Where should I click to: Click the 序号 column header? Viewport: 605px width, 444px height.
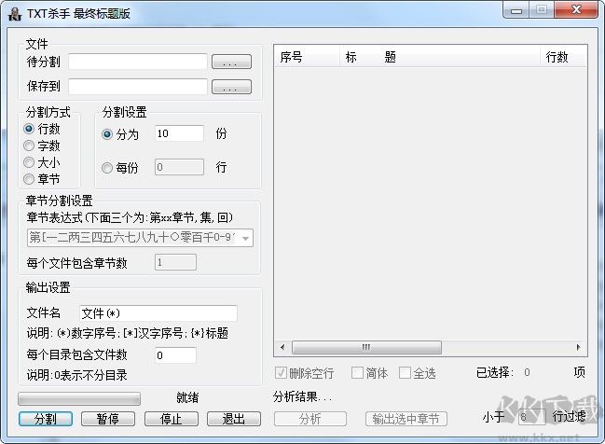point(307,57)
